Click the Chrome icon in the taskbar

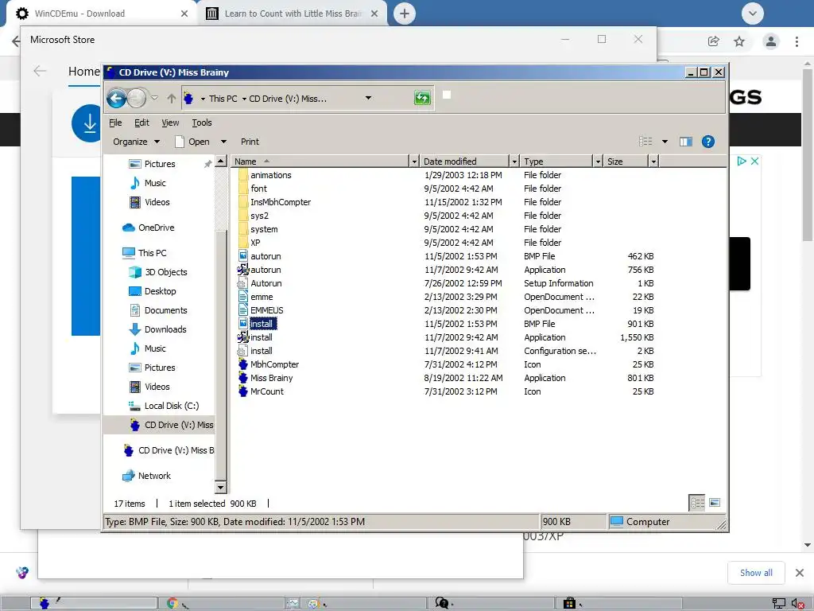coord(172,603)
